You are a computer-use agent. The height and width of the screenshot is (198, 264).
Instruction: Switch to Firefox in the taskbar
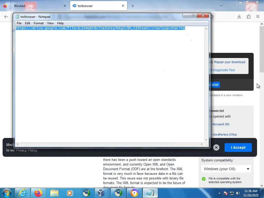click(x=38, y=193)
